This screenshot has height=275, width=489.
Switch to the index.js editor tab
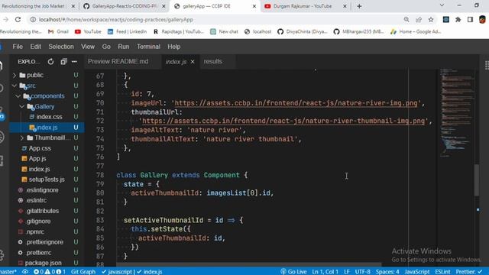(176, 62)
